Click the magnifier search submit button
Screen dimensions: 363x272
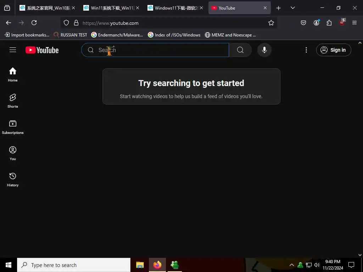point(240,50)
